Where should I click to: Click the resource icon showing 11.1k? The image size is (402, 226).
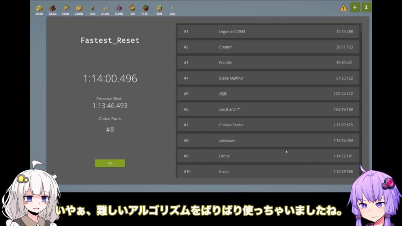[x=146, y=8]
